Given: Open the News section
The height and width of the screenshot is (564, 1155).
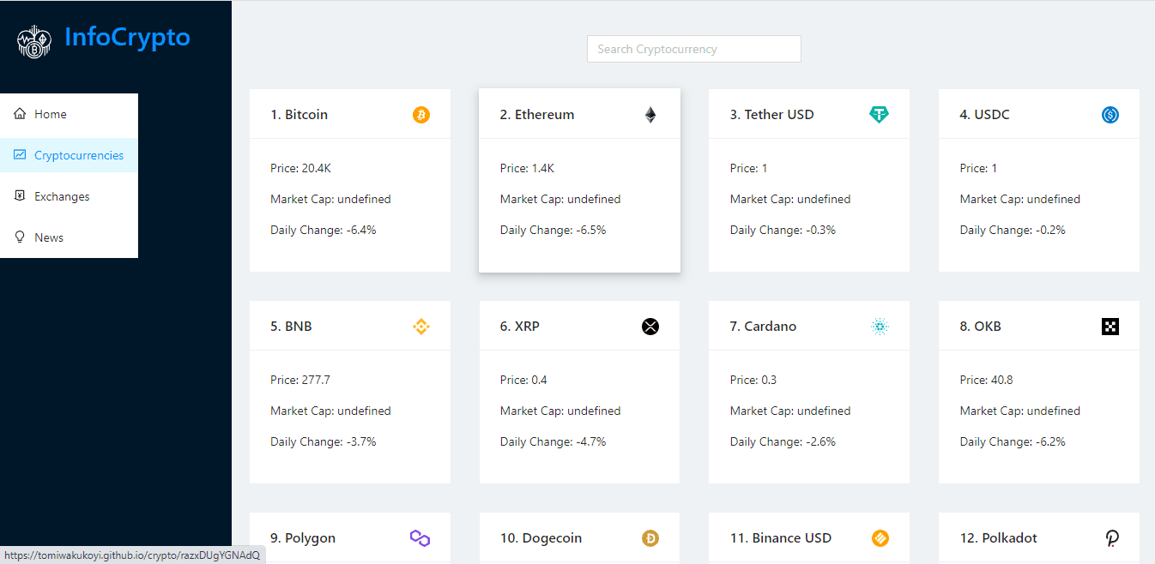Looking at the screenshot, I should coord(69,237).
